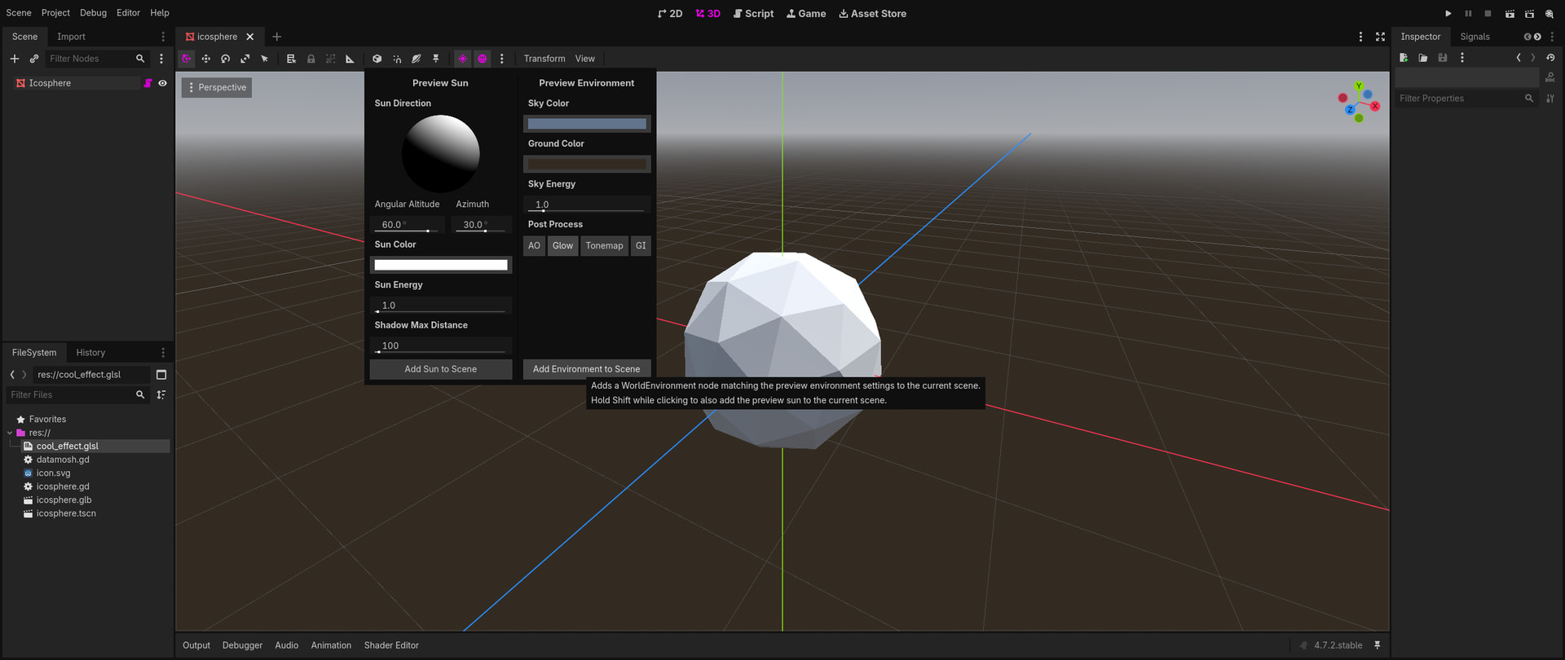Viewport: 1565px width, 660px height.
Task: Toggle Icosphere node visibility eye
Action: pyautogui.click(x=162, y=83)
